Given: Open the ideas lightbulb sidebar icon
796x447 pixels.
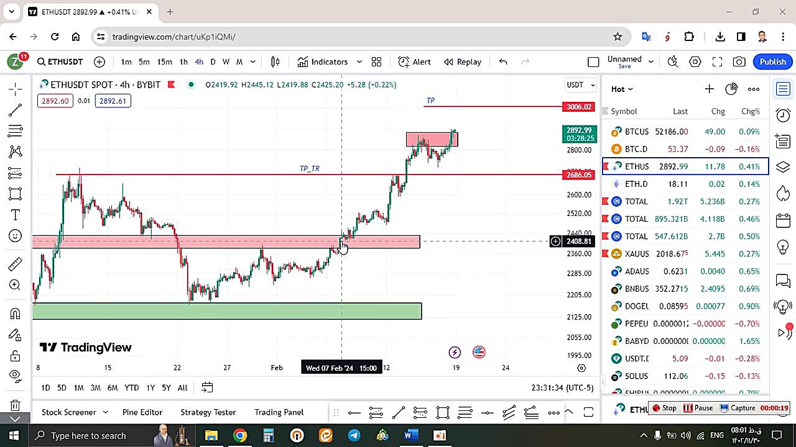Looking at the screenshot, I should (x=783, y=246).
